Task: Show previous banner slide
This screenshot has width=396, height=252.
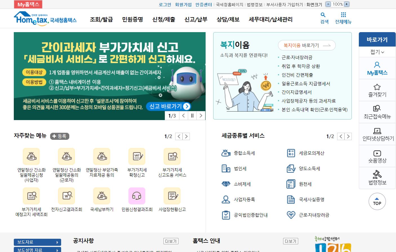Action: 184,116
